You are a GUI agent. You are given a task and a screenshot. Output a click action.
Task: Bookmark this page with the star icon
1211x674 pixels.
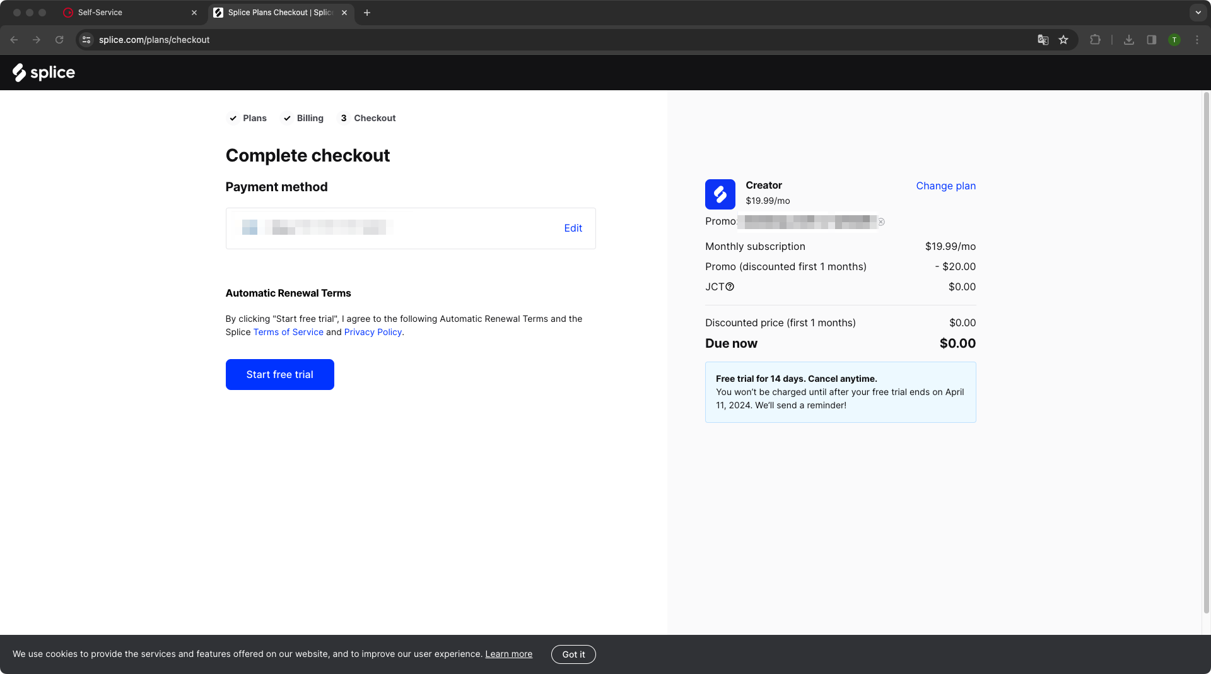pos(1063,40)
